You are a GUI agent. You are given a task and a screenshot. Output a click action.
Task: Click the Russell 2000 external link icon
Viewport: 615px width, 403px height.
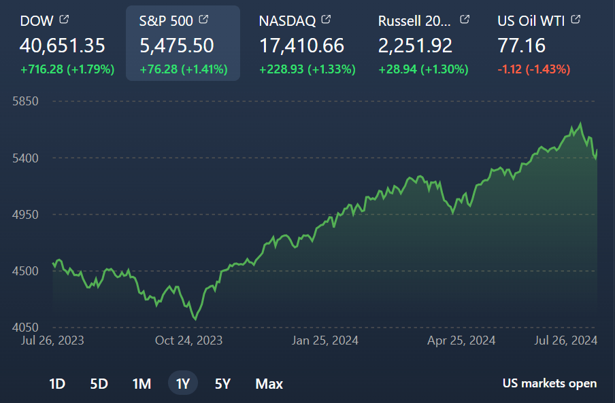click(x=465, y=20)
